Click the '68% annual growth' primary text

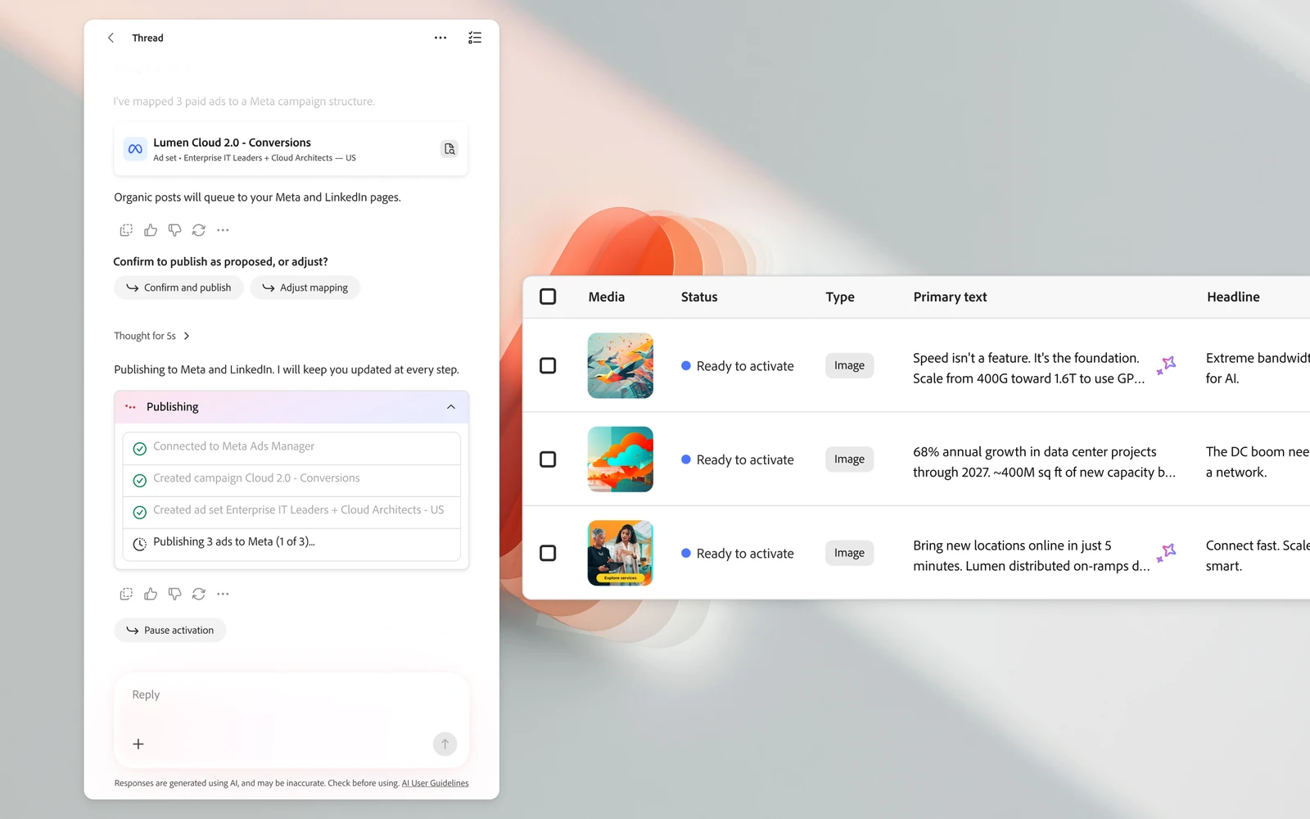coord(1044,462)
